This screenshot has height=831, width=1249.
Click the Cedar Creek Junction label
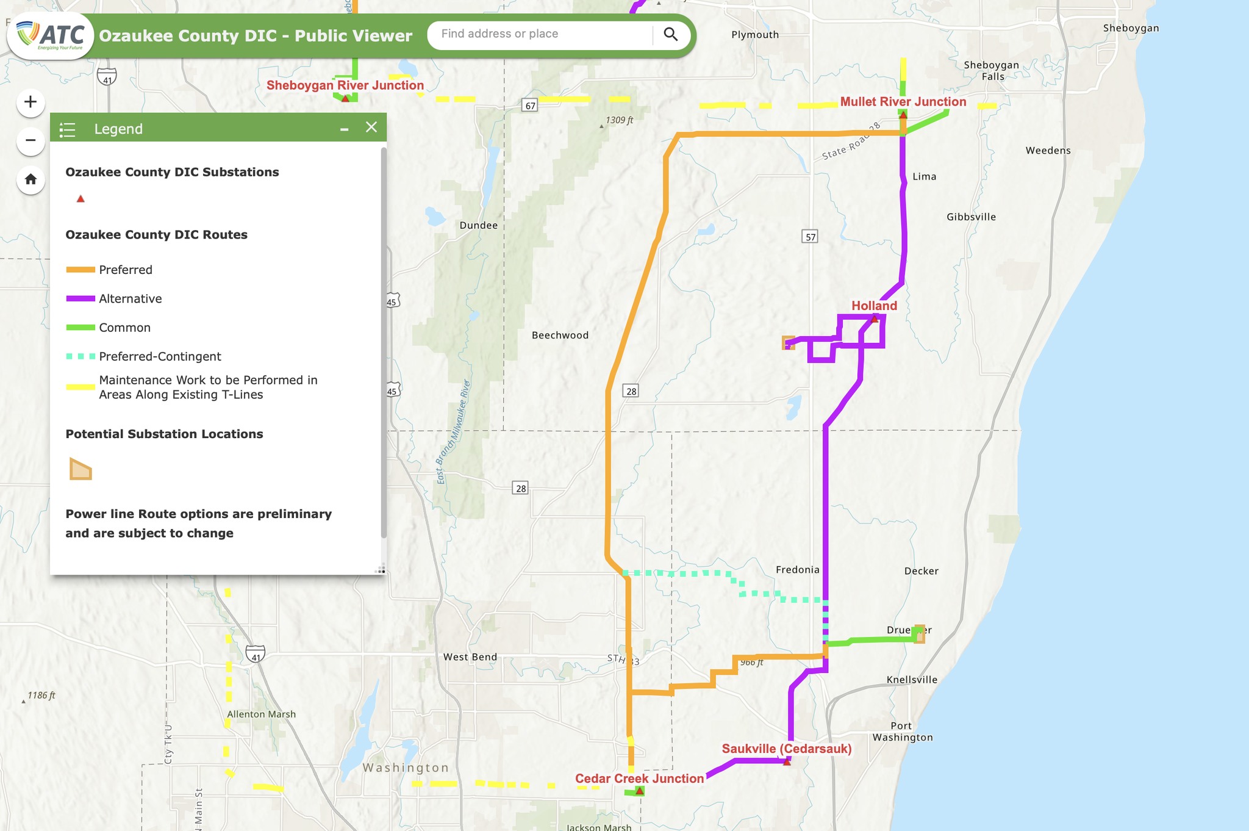coord(639,779)
